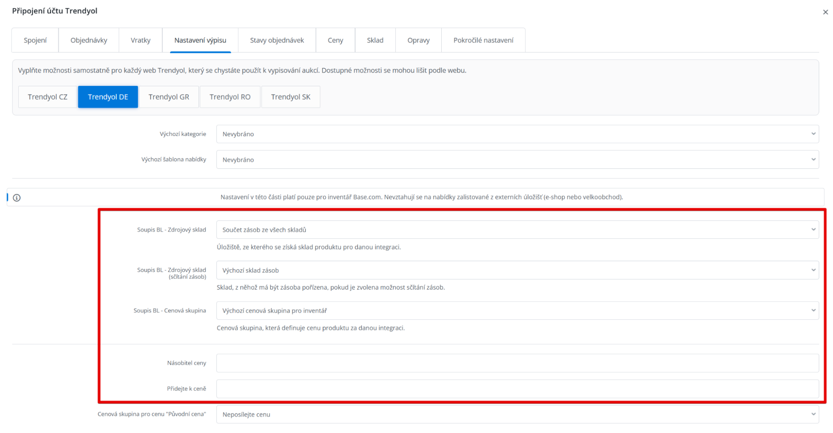Click the hint 'Sklad, z něhož má být zásoba'
The height and width of the screenshot is (433, 833).
pyautogui.click(x=330, y=288)
